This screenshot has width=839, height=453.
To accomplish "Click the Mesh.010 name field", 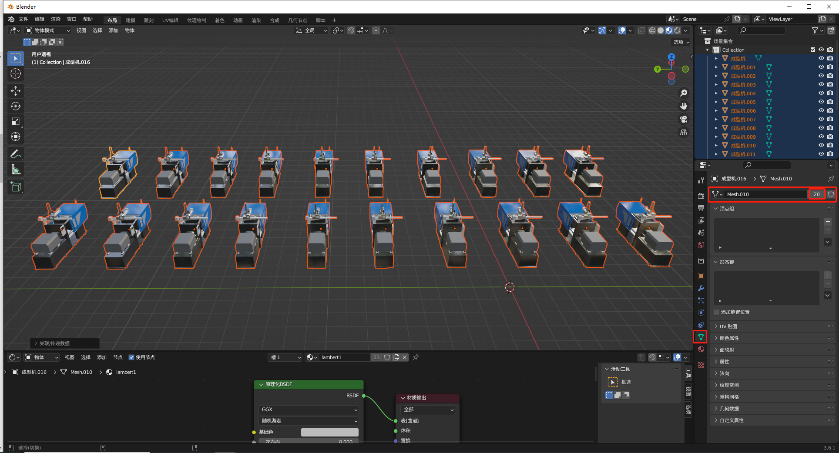I will pyautogui.click(x=765, y=194).
